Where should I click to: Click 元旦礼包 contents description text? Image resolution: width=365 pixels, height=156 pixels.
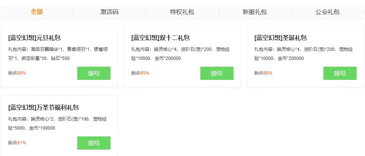tap(58, 54)
